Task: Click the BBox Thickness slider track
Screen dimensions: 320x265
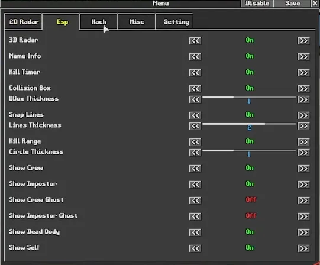Action: pyautogui.click(x=249, y=98)
